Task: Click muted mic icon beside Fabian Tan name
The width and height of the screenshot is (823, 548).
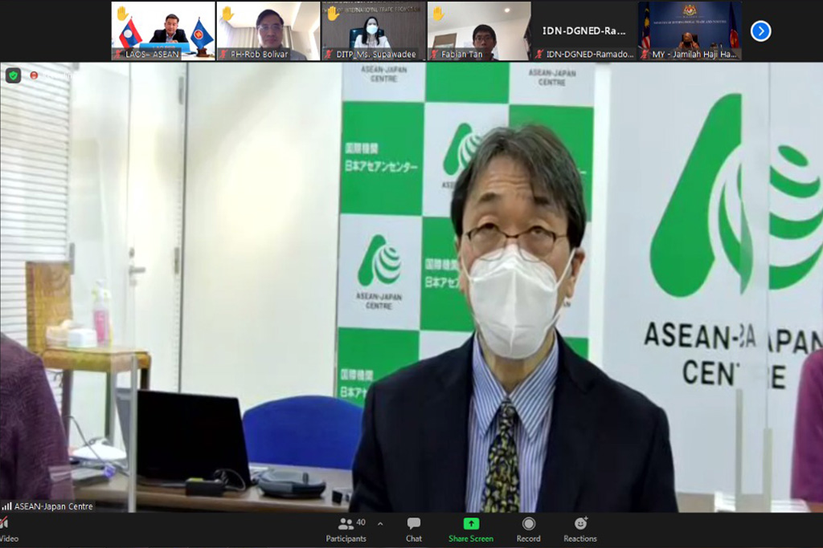Action: (x=434, y=54)
